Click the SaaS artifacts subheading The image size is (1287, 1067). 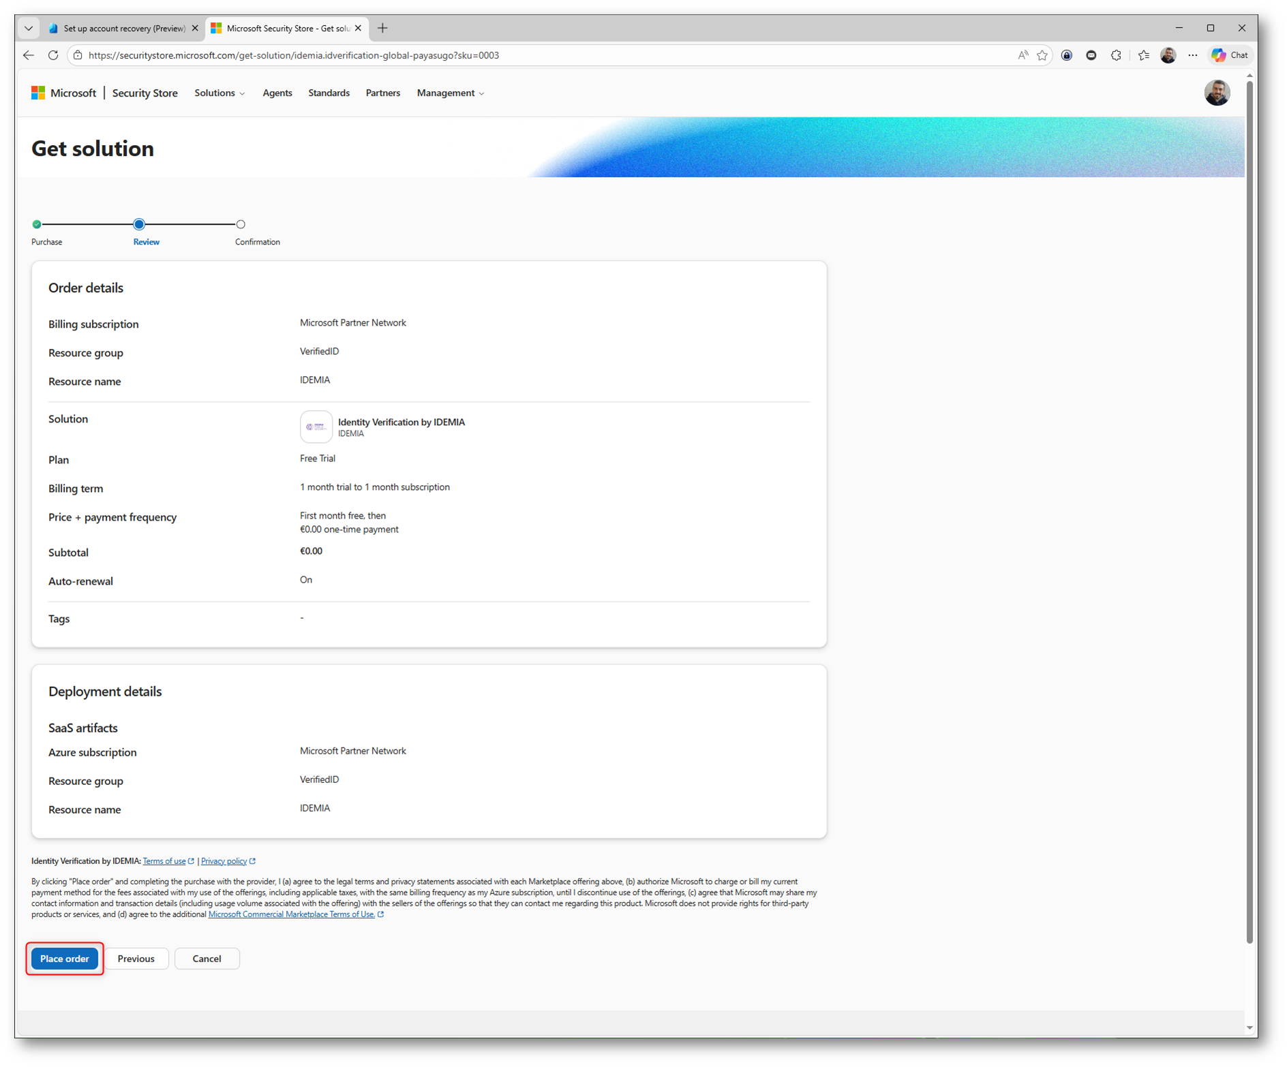click(83, 728)
